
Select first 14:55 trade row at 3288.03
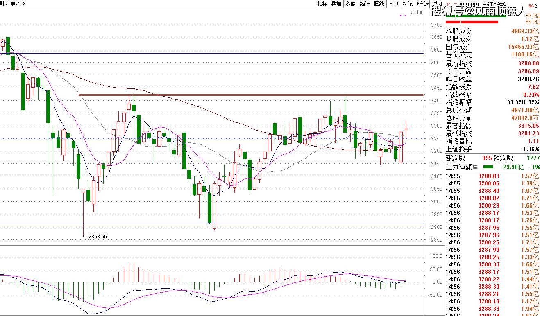click(492, 176)
